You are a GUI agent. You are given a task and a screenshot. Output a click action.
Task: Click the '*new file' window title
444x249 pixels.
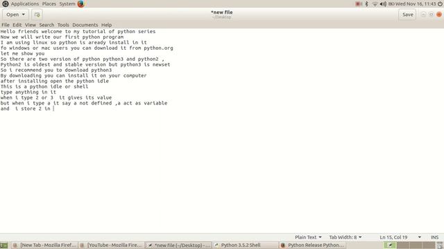pos(222,12)
